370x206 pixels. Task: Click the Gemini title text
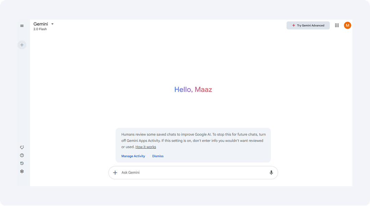click(x=40, y=24)
